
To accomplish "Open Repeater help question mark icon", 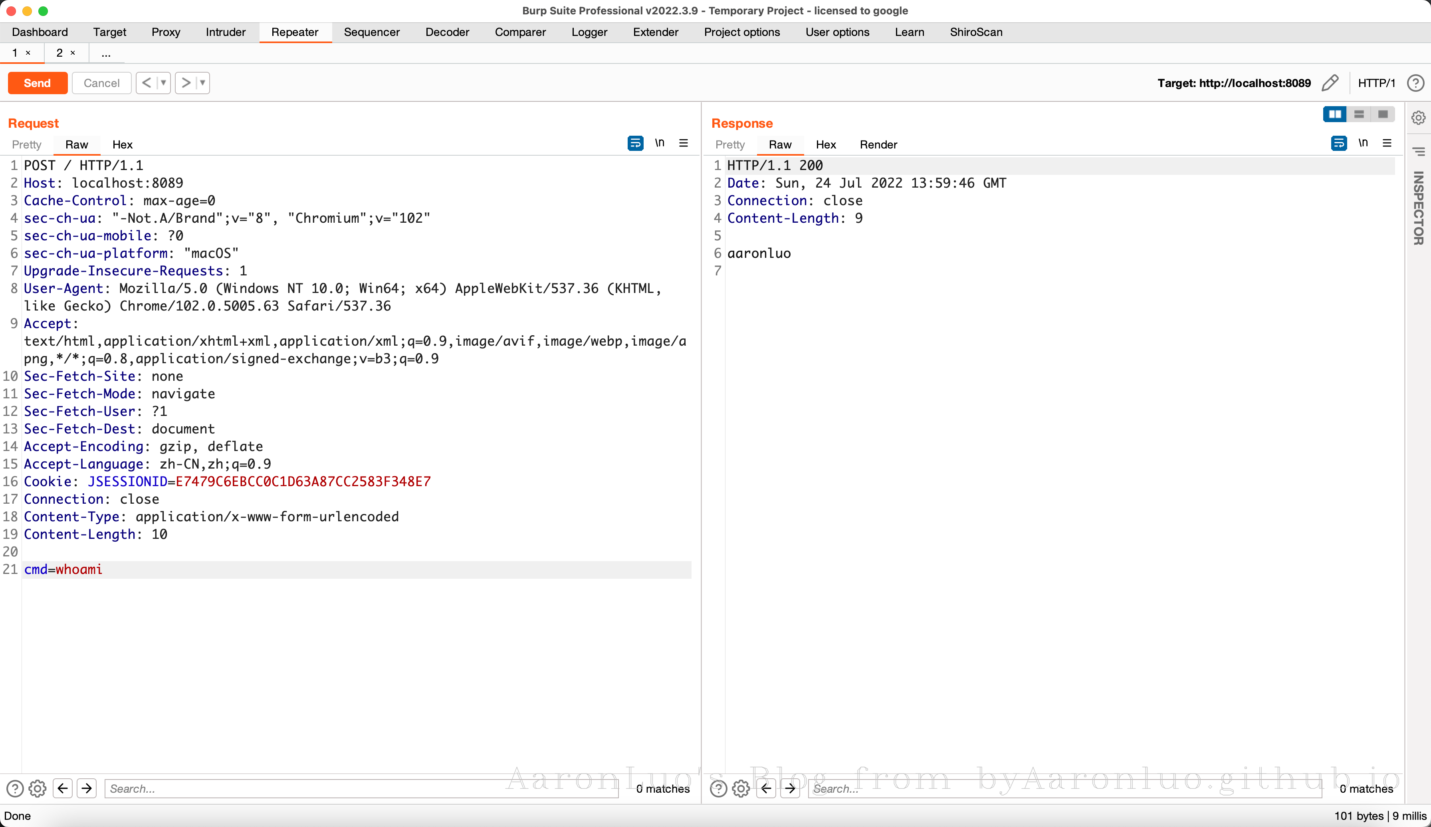I will pyautogui.click(x=1416, y=83).
